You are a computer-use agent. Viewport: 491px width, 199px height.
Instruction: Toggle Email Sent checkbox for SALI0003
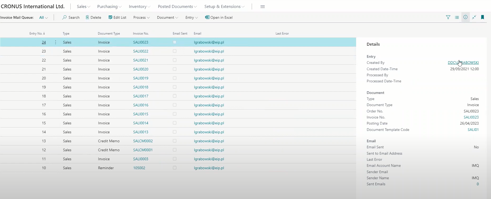[x=175, y=159]
